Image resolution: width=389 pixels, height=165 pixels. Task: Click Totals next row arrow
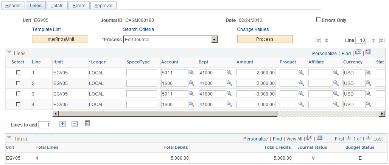click(x=369, y=138)
